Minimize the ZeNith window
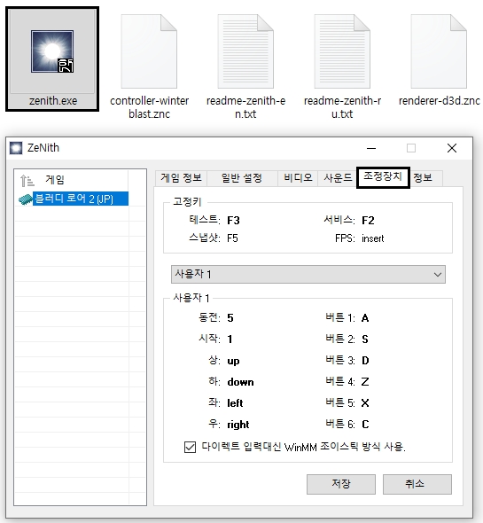Viewport: 483px width, 523px height. point(371,148)
